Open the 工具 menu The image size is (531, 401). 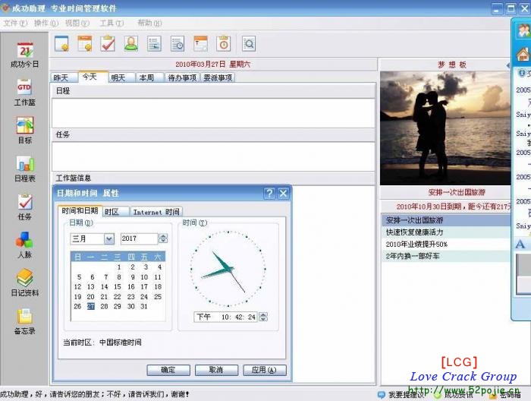[x=112, y=23]
